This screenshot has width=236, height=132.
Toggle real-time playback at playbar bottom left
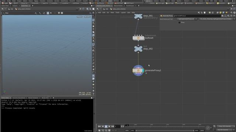[100, 131]
